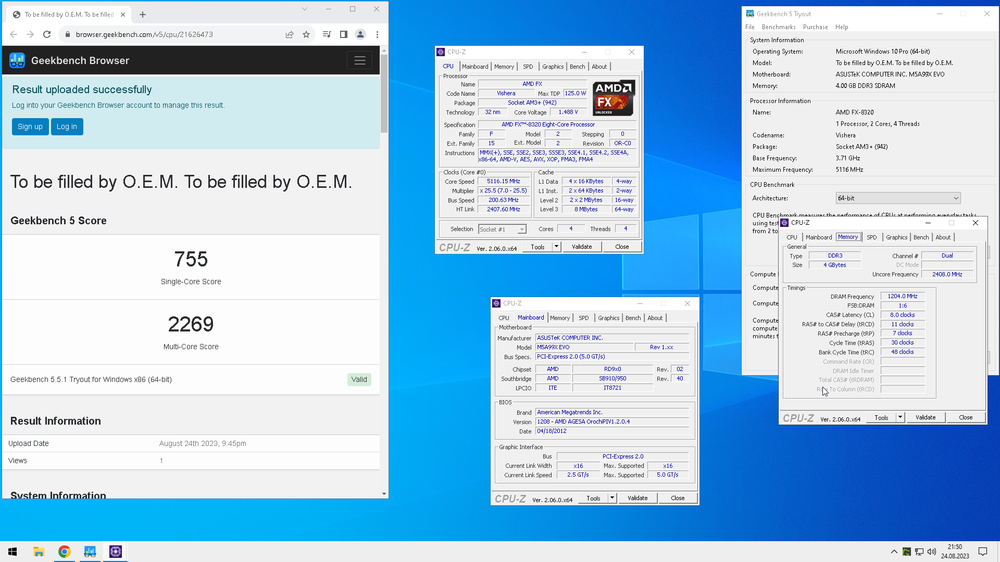
Task: Open Bench tab in top CPU-Z window
Action: point(577,67)
